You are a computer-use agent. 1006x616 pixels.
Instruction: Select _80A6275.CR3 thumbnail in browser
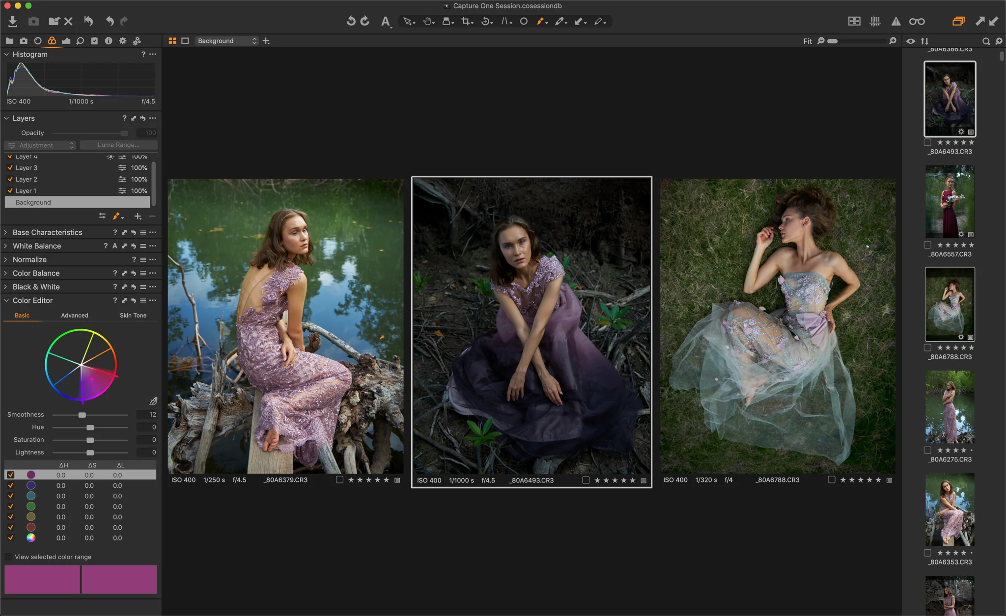[950, 407]
